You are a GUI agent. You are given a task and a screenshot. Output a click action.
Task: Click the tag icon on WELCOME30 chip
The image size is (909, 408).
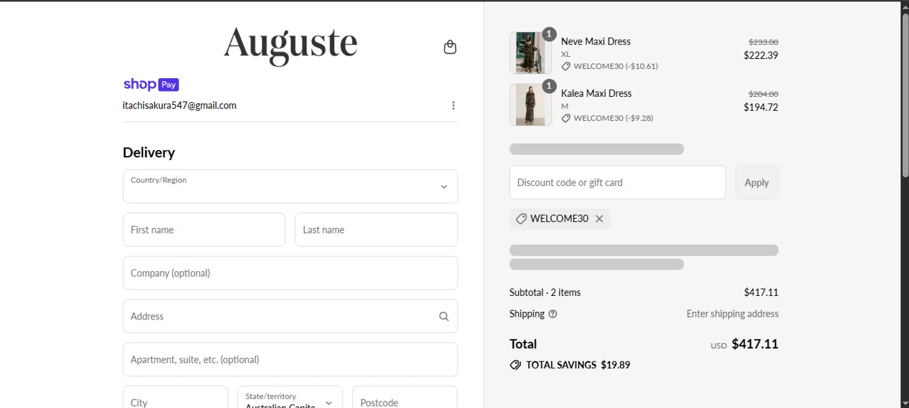(x=521, y=219)
